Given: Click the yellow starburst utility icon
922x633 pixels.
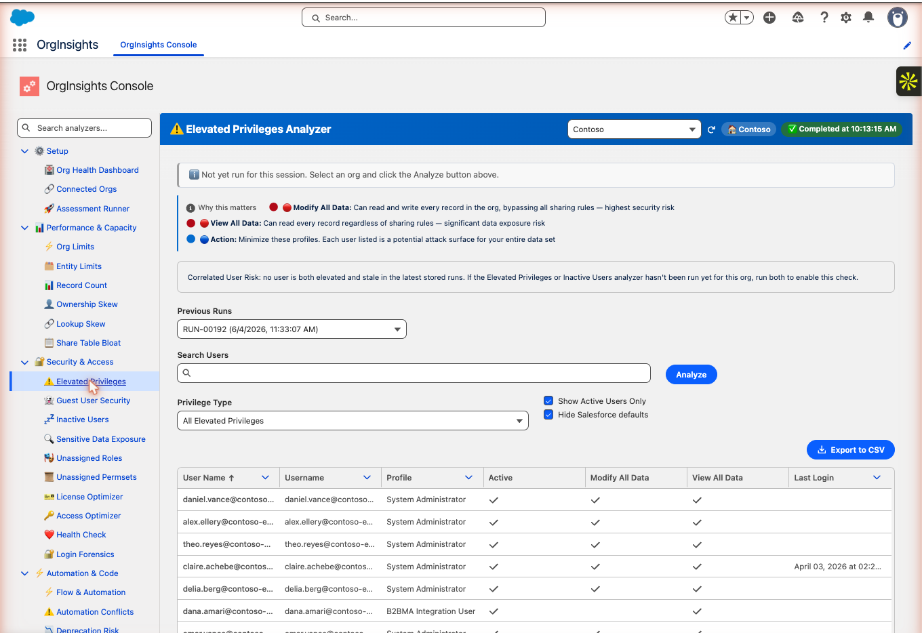Looking at the screenshot, I should [908, 81].
